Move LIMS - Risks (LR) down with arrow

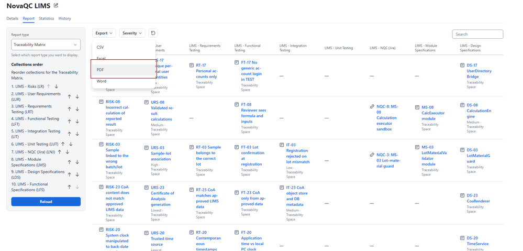click(57, 86)
